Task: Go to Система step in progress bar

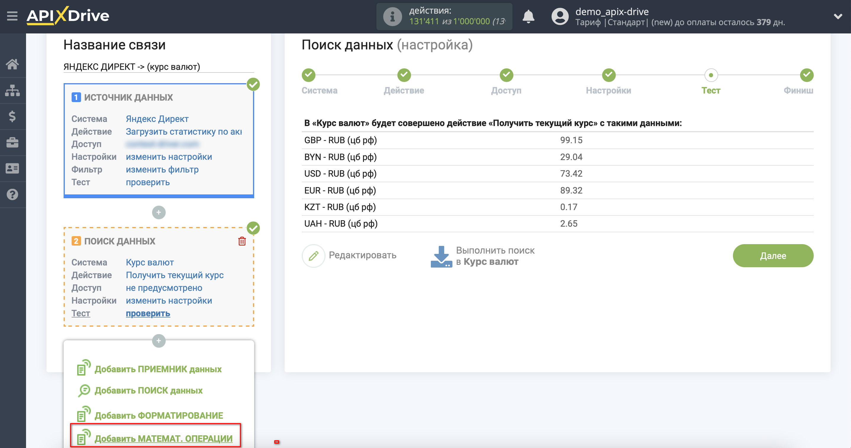Action: [x=308, y=75]
